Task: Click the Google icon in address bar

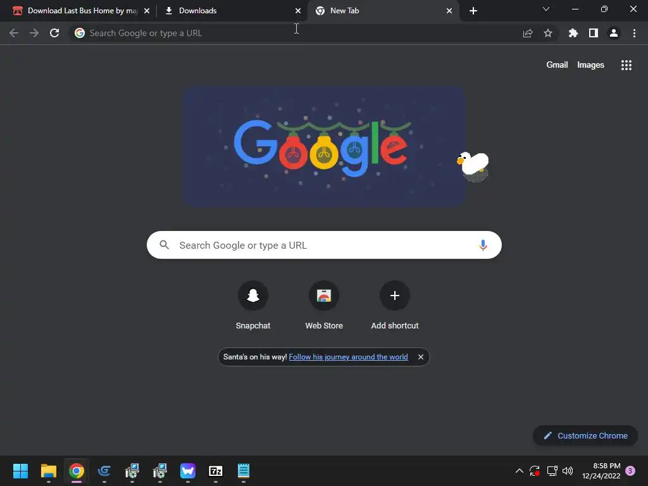Action: 80,33
